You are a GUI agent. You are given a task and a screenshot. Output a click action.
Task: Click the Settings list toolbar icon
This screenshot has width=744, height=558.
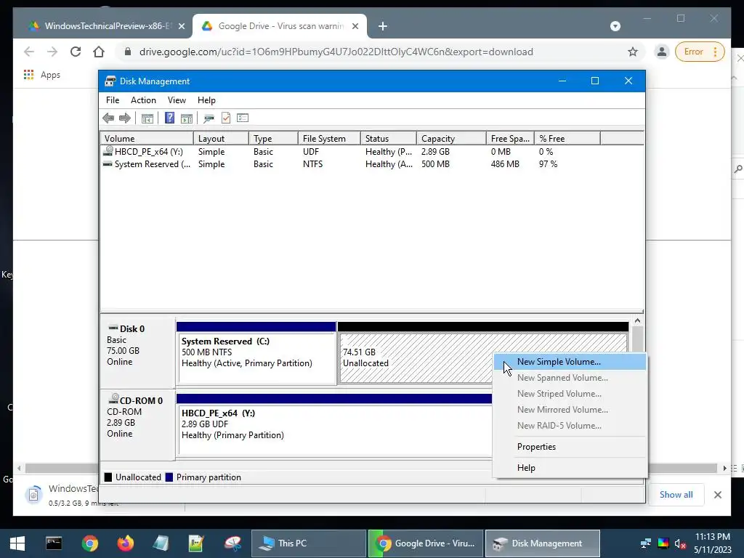pos(243,118)
